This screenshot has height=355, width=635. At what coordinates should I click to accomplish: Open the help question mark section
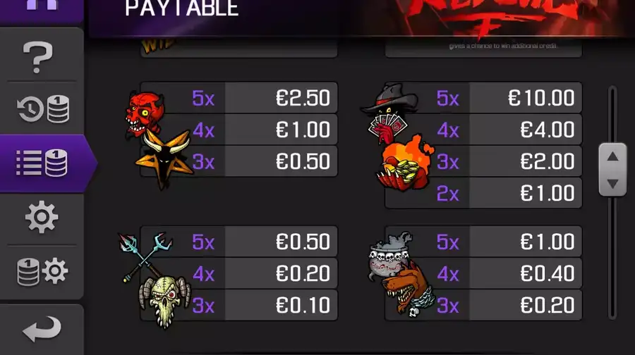click(38, 56)
